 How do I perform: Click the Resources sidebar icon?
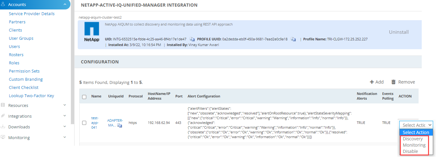[x=3, y=105]
